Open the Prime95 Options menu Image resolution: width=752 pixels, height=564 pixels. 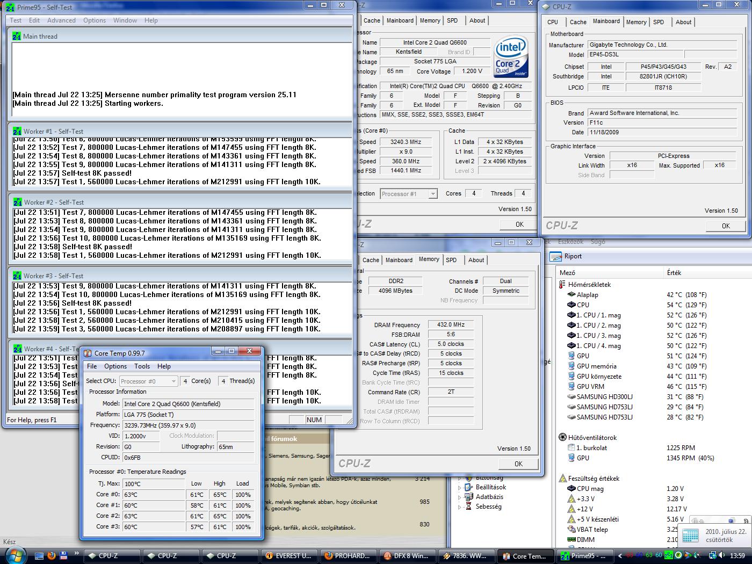tap(95, 20)
